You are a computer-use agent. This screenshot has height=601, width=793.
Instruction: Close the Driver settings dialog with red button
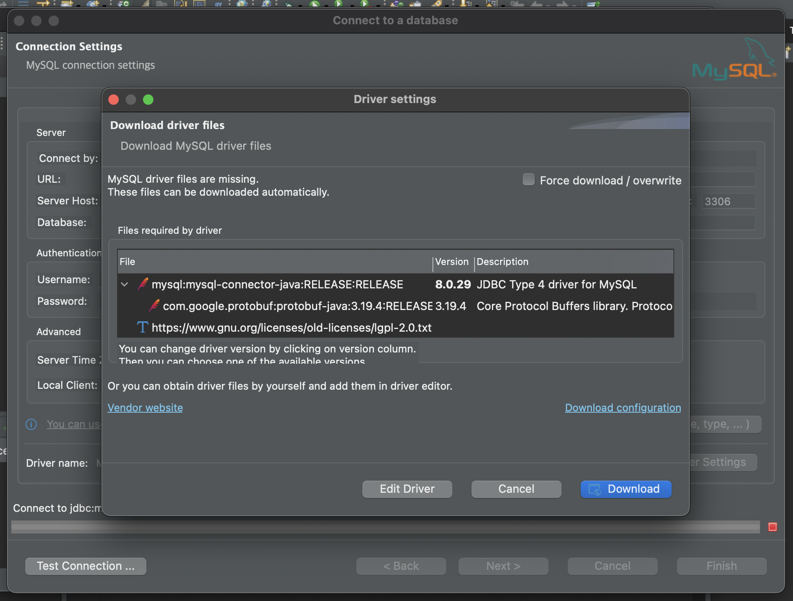114,100
